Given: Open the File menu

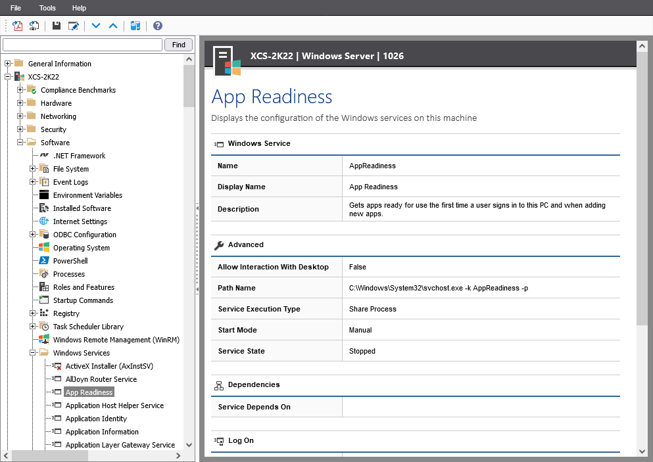Looking at the screenshot, I should (15, 8).
